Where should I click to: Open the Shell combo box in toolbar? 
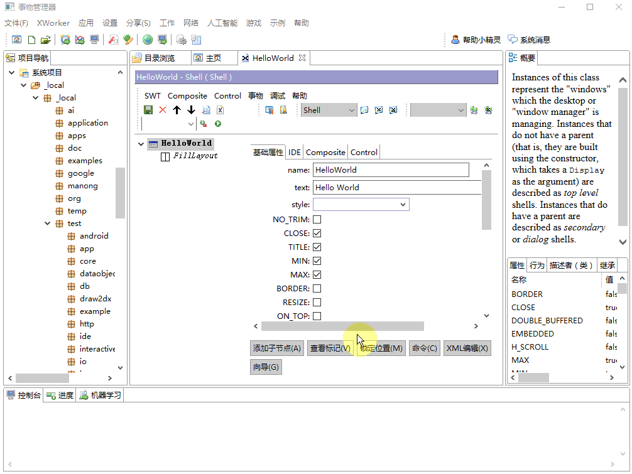tap(329, 110)
